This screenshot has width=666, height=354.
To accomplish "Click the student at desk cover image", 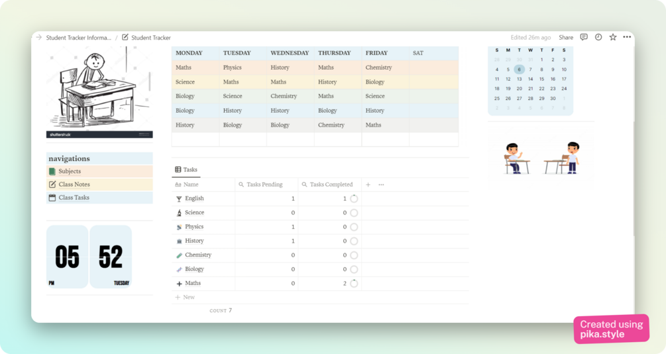I will point(99,91).
